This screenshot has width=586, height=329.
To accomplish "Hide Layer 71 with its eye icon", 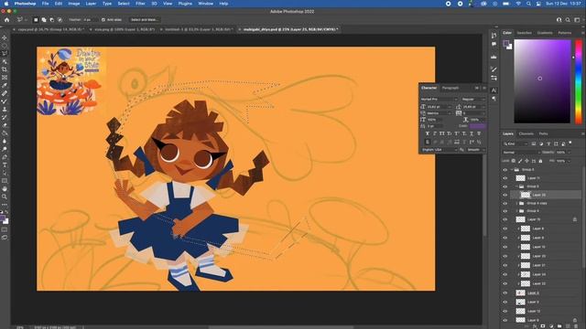I will [505, 178].
